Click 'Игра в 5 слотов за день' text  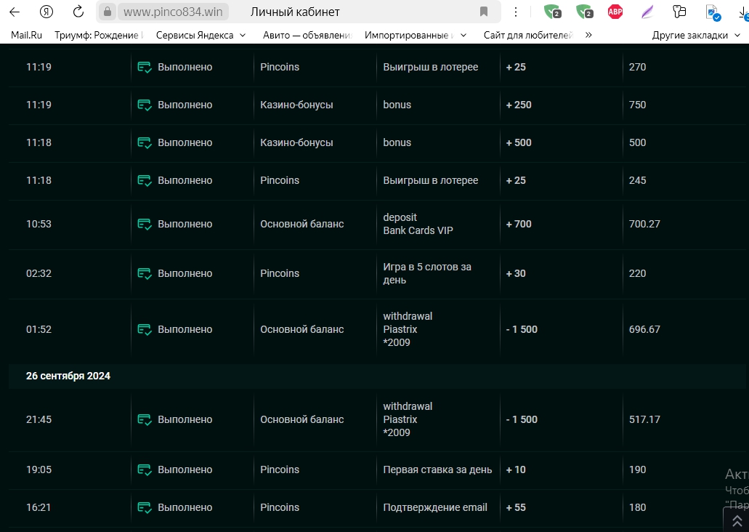pyautogui.click(x=427, y=273)
